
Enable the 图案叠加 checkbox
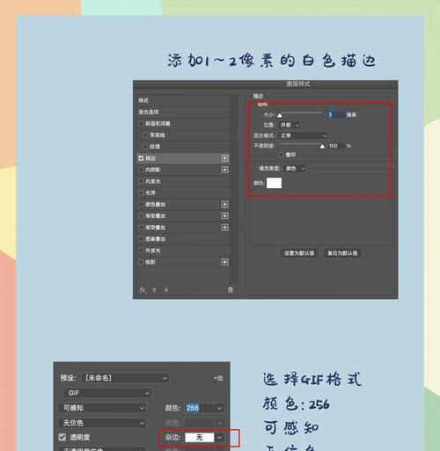coord(141,239)
